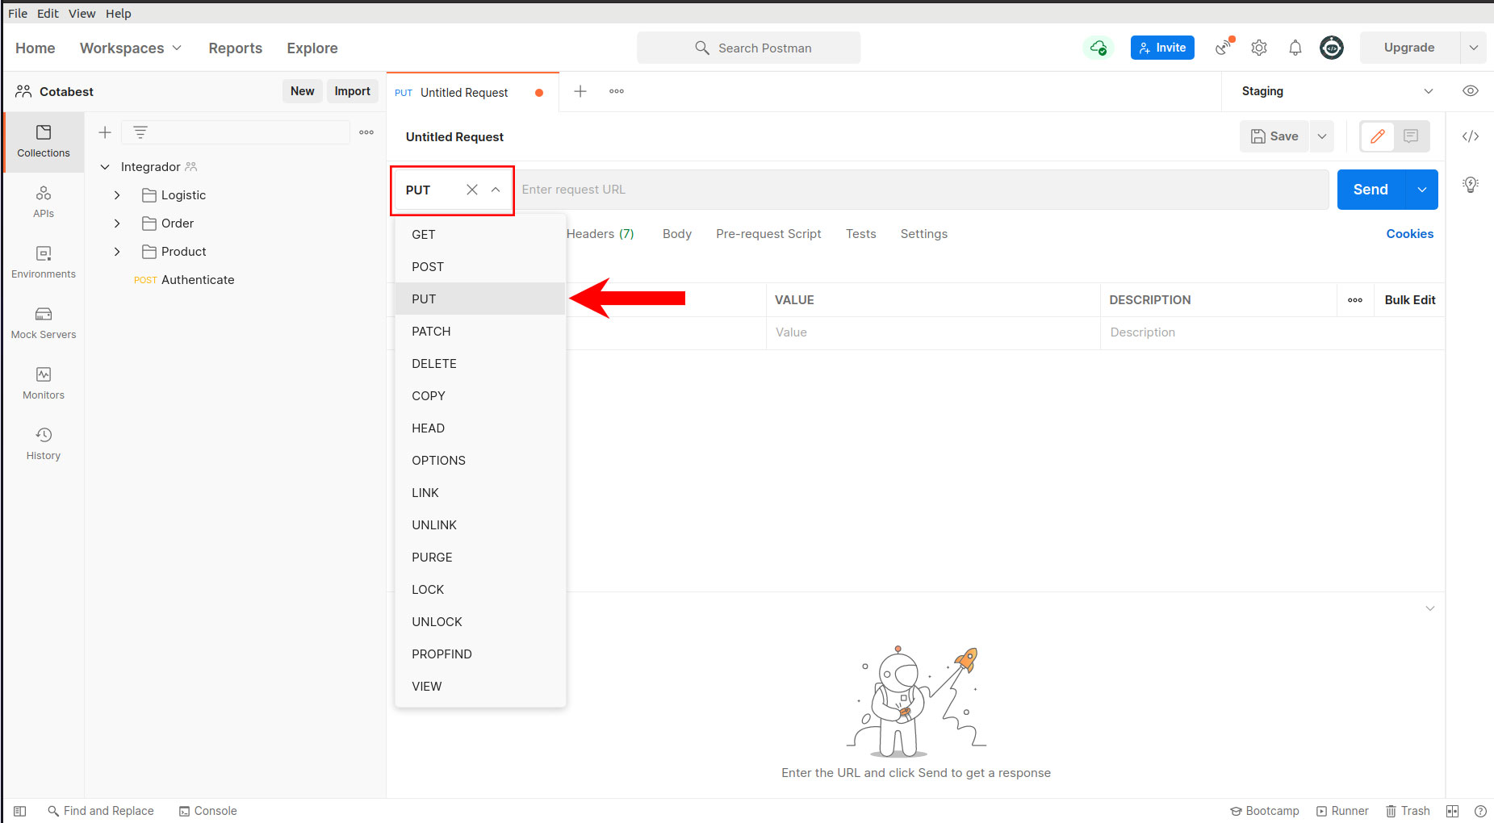Open the Mock Servers sidebar panel
This screenshot has height=823, width=1494.
pos(44,323)
